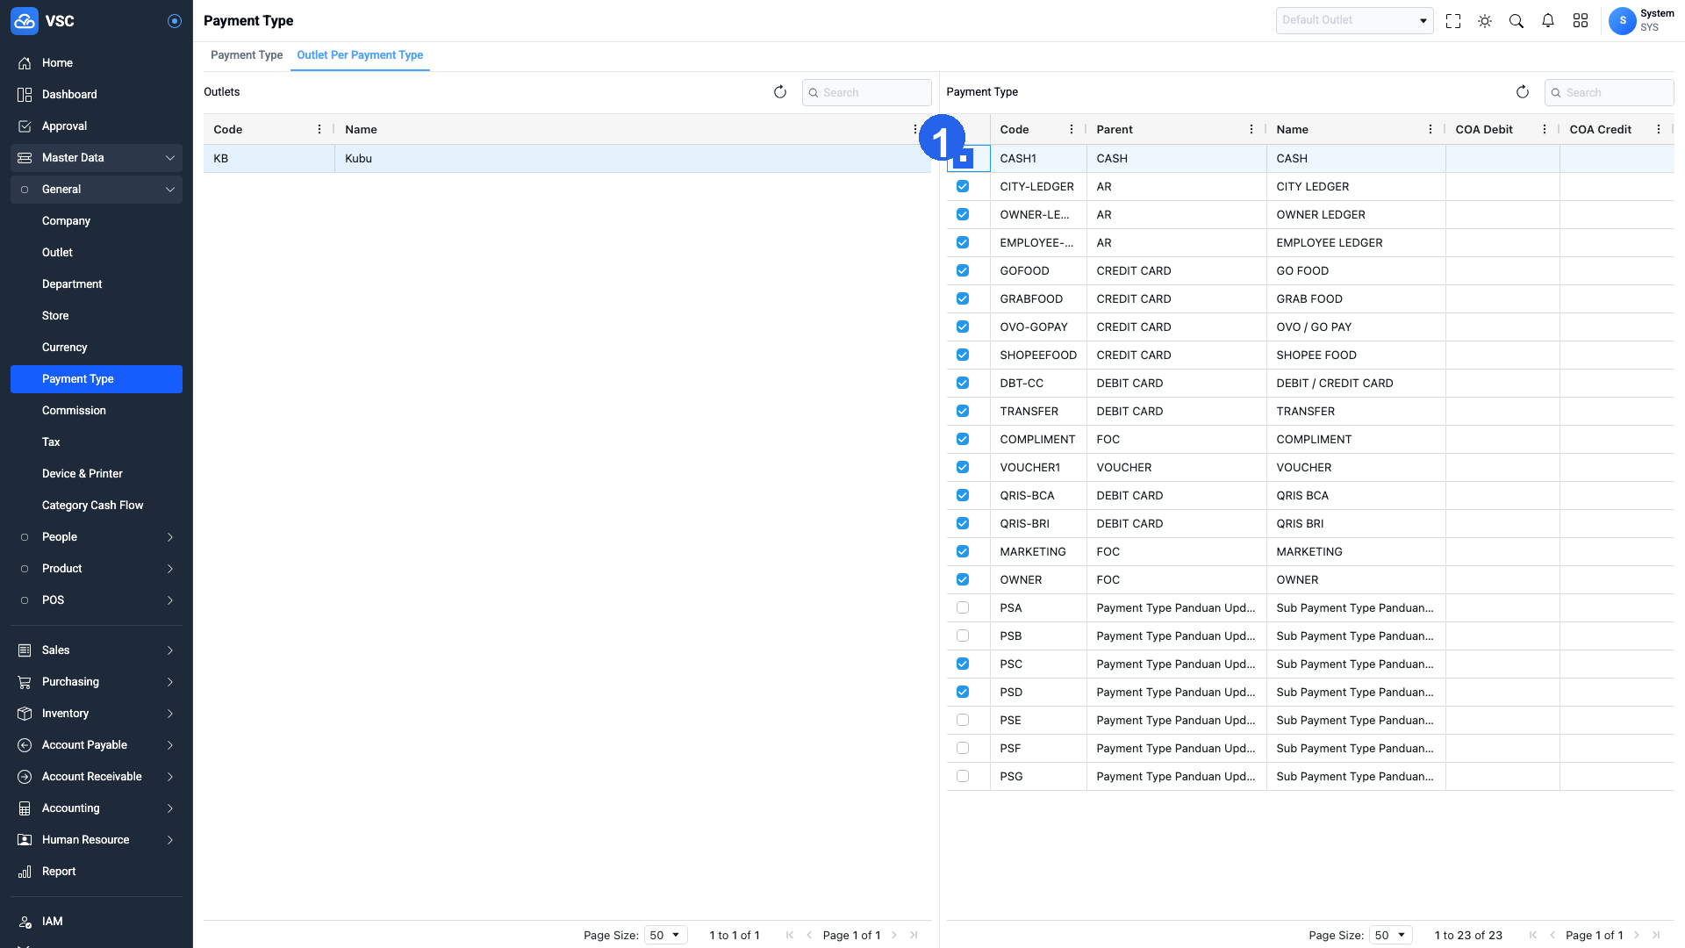Collapse the Master Data menu

pos(97,158)
